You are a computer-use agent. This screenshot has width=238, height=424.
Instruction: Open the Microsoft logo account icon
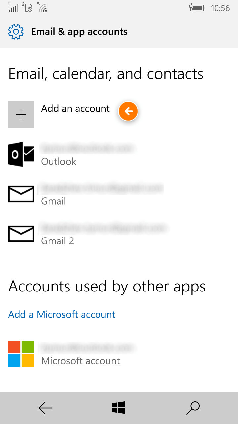pos(21,354)
